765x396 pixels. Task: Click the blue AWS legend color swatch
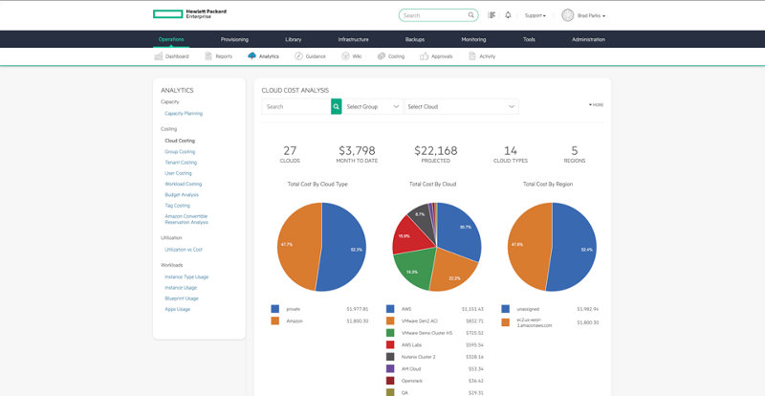pos(391,309)
